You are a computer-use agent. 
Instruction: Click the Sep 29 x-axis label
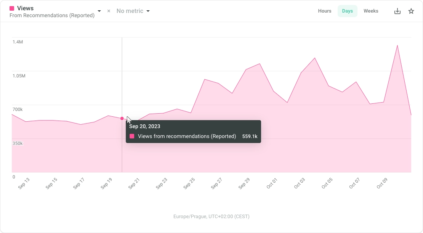tap(244, 183)
